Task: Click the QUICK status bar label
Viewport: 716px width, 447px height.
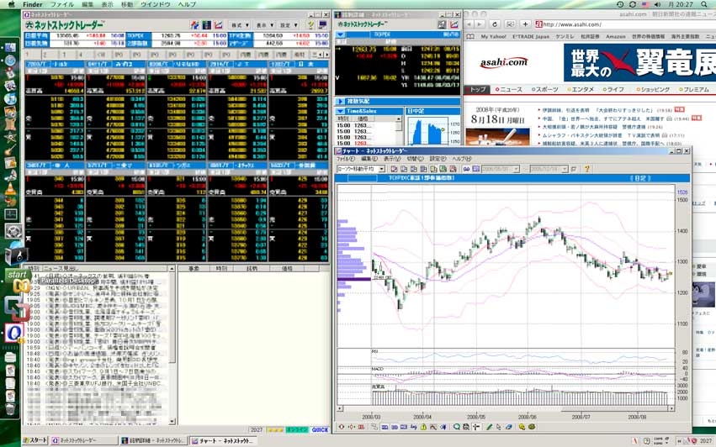Action: click(320, 429)
